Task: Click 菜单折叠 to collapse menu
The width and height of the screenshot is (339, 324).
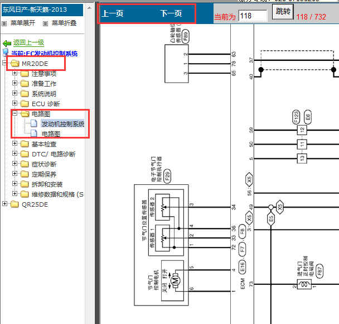Action: pos(64,23)
